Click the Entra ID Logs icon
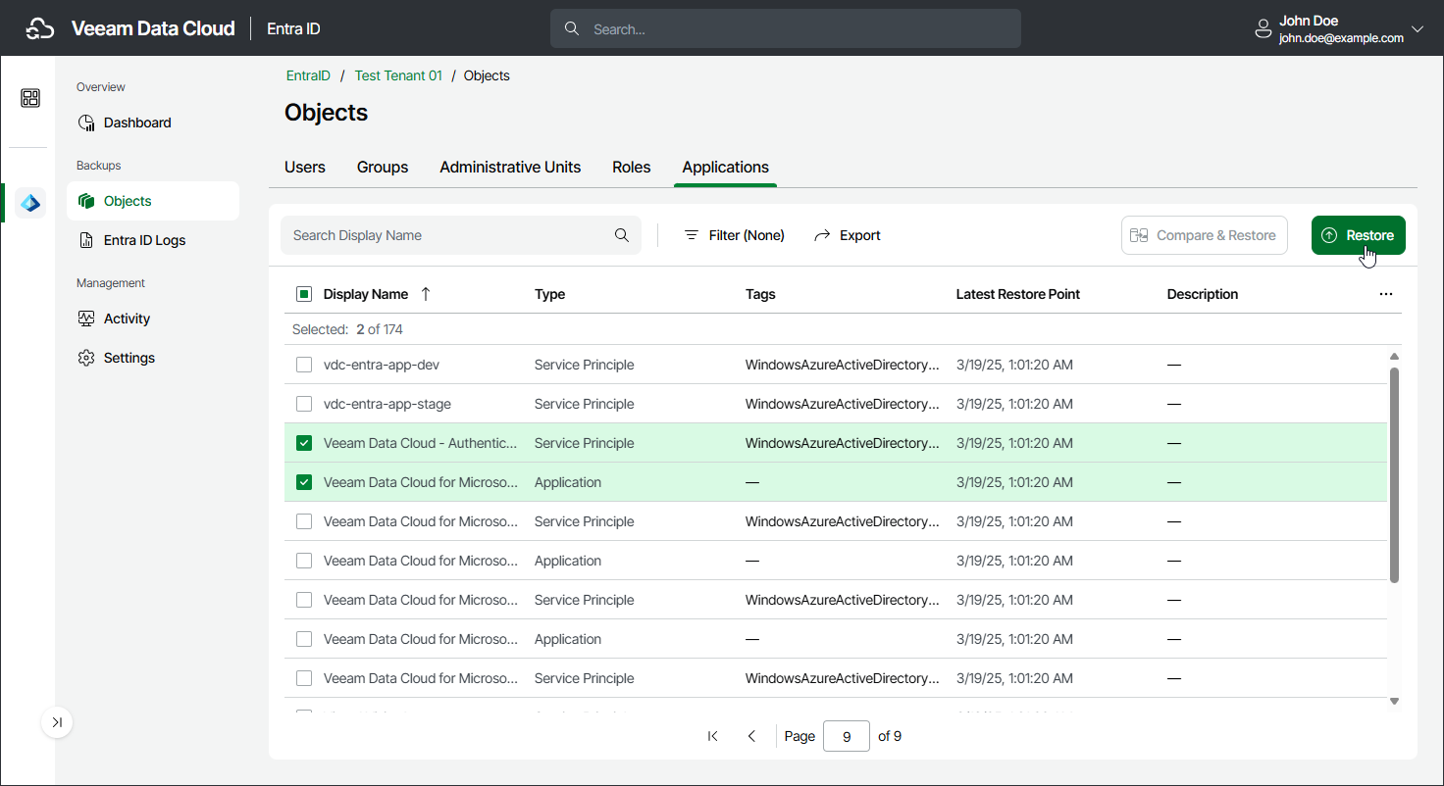1444x786 pixels. point(86,240)
